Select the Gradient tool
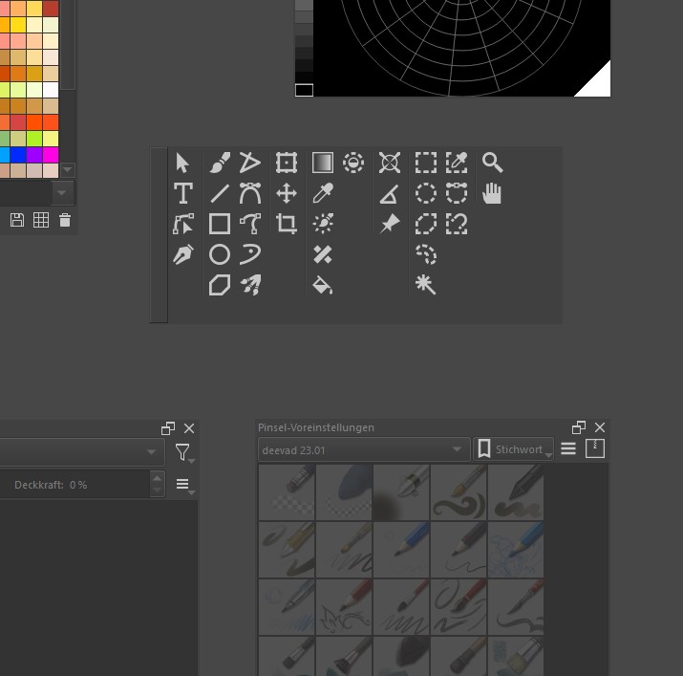 [323, 164]
